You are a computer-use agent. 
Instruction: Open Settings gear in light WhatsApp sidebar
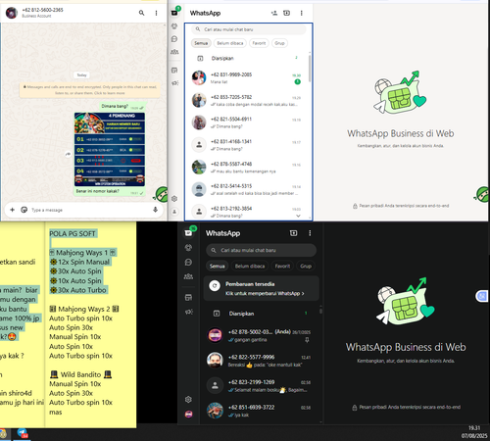click(174, 199)
